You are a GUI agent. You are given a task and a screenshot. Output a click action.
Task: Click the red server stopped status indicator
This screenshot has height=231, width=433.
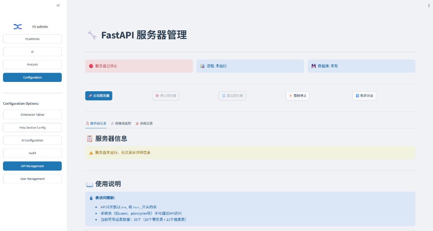coord(91,66)
